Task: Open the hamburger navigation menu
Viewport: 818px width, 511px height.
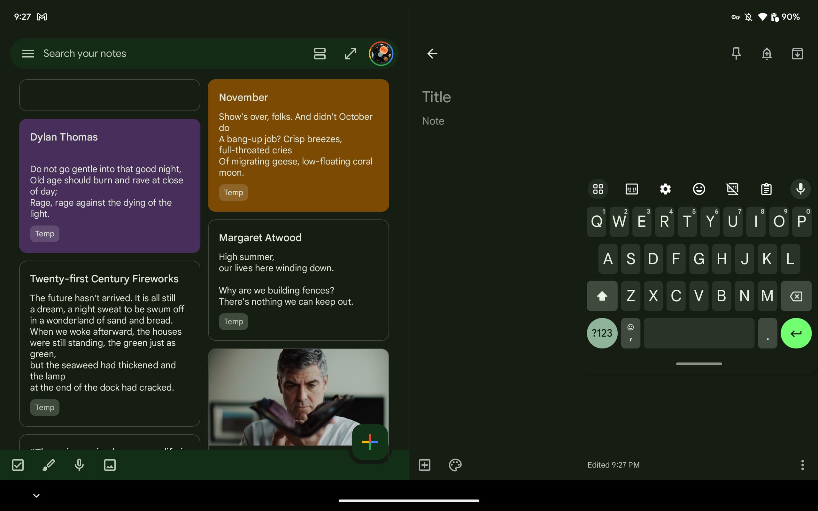Action: (28, 53)
